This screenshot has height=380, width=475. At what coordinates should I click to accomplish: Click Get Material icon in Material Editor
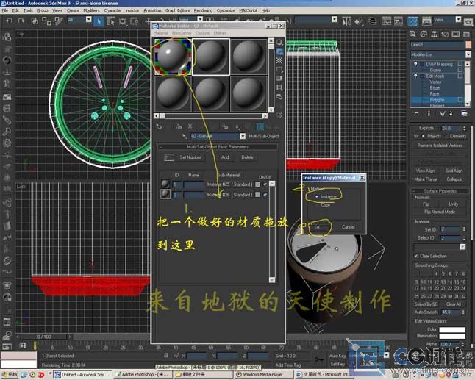(x=159, y=126)
